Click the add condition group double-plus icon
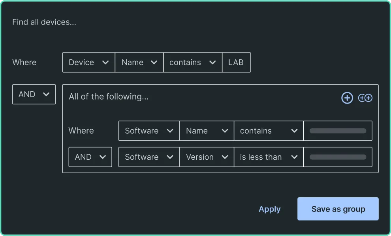 365,98
